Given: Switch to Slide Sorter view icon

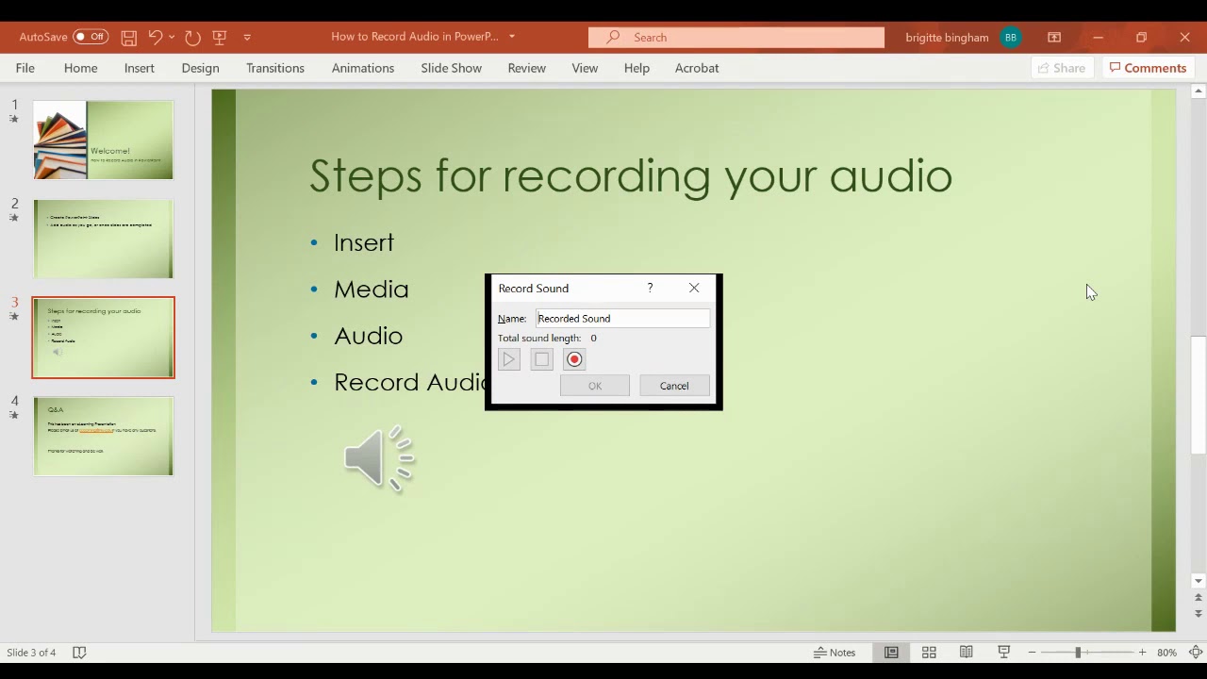Looking at the screenshot, I should point(929,653).
